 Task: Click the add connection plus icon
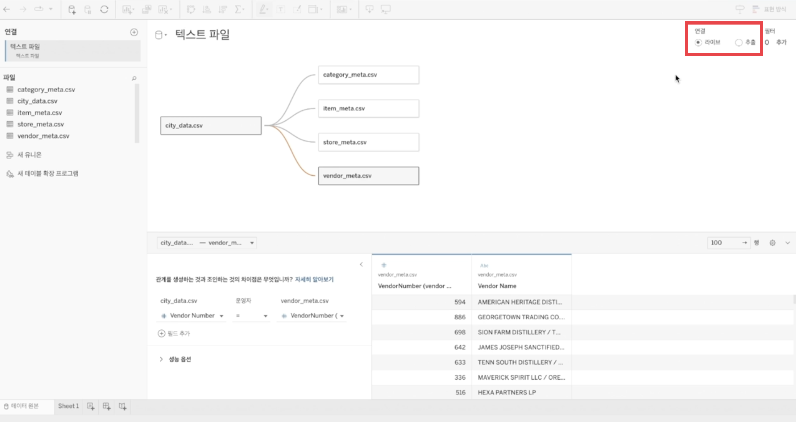click(134, 32)
